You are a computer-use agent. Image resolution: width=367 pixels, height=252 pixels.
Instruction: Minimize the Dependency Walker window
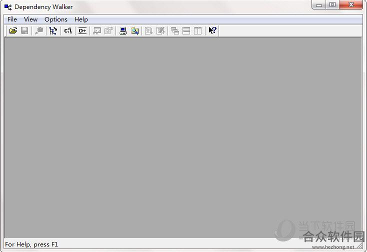319,5
